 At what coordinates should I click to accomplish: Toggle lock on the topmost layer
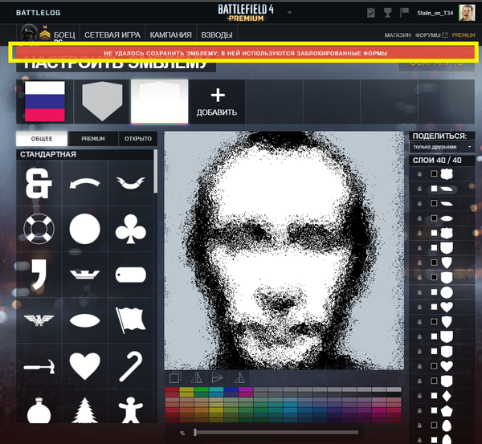click(x=419, y=173)
